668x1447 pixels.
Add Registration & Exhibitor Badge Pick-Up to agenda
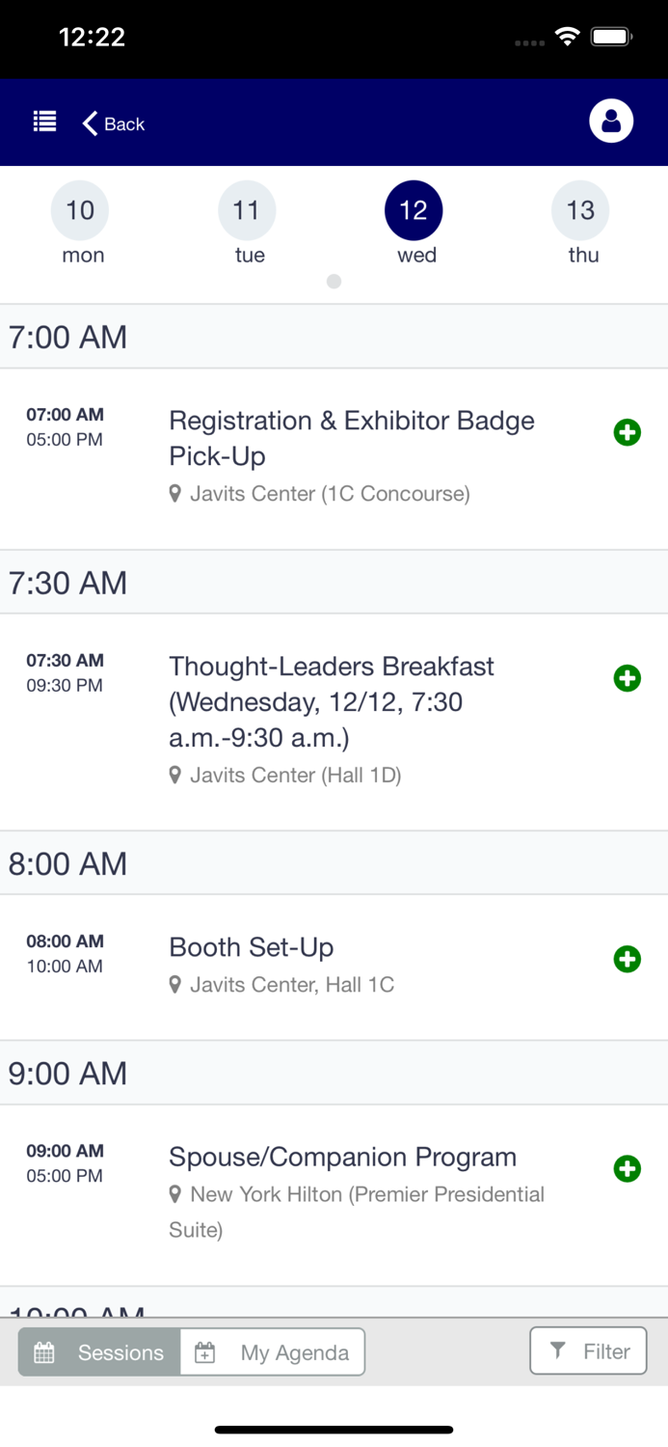(628, 432)
